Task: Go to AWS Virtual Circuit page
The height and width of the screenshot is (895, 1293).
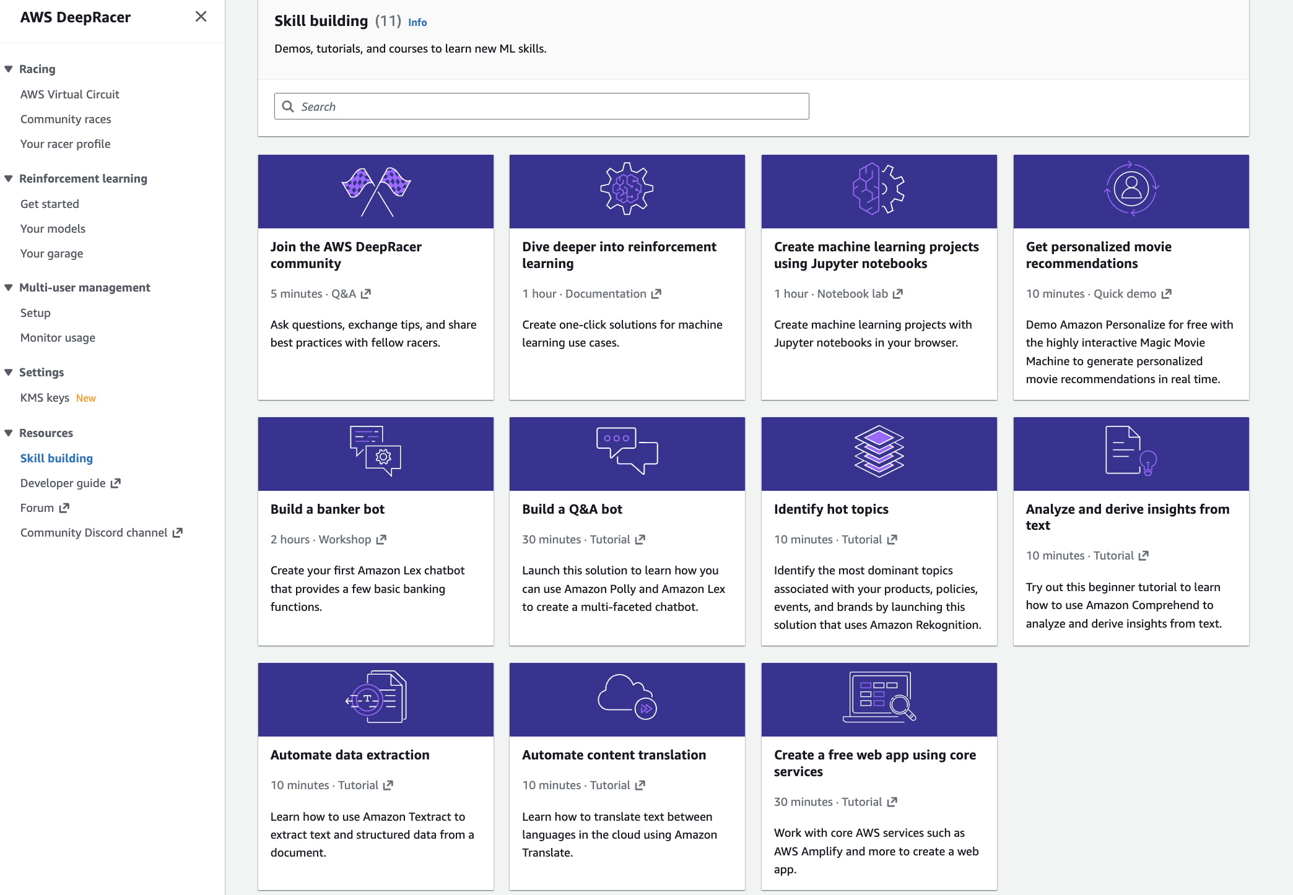Action: click(x=69, y=94)
